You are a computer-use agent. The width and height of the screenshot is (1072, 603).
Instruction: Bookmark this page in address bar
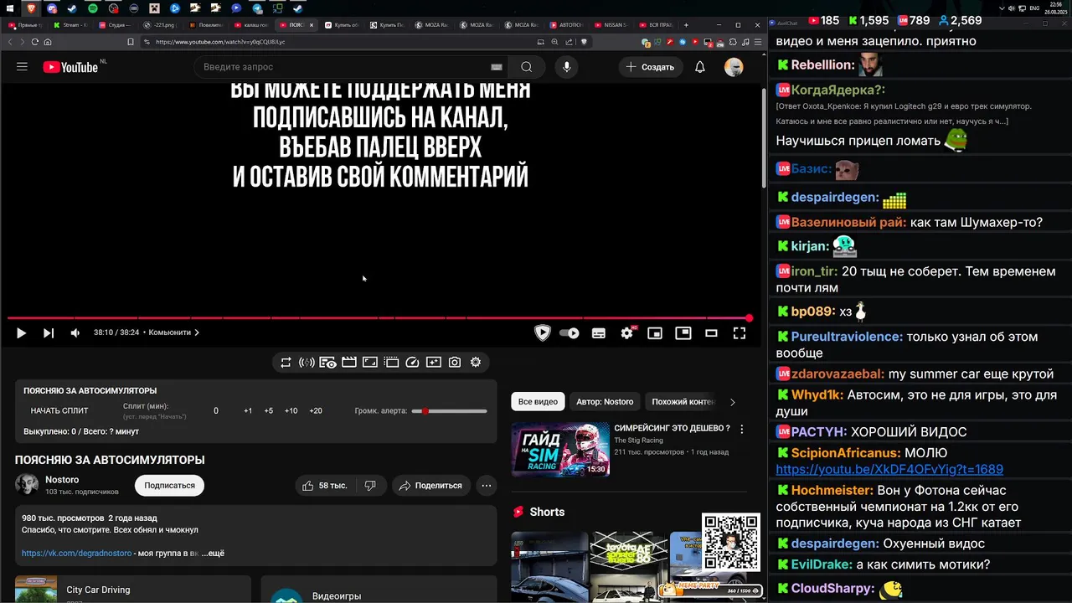point(131,42)
